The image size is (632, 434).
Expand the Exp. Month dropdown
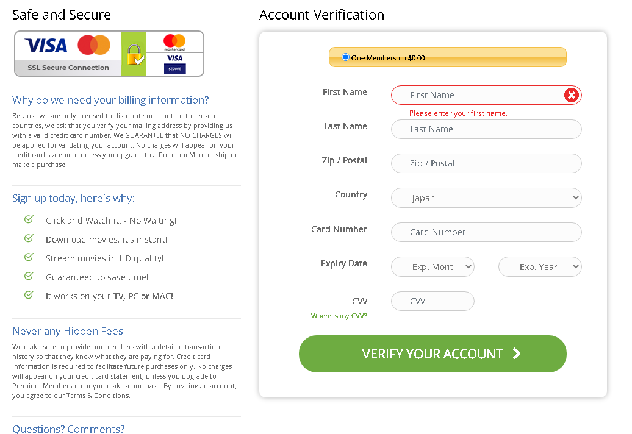pyautogui.click(x=433, y=267)
